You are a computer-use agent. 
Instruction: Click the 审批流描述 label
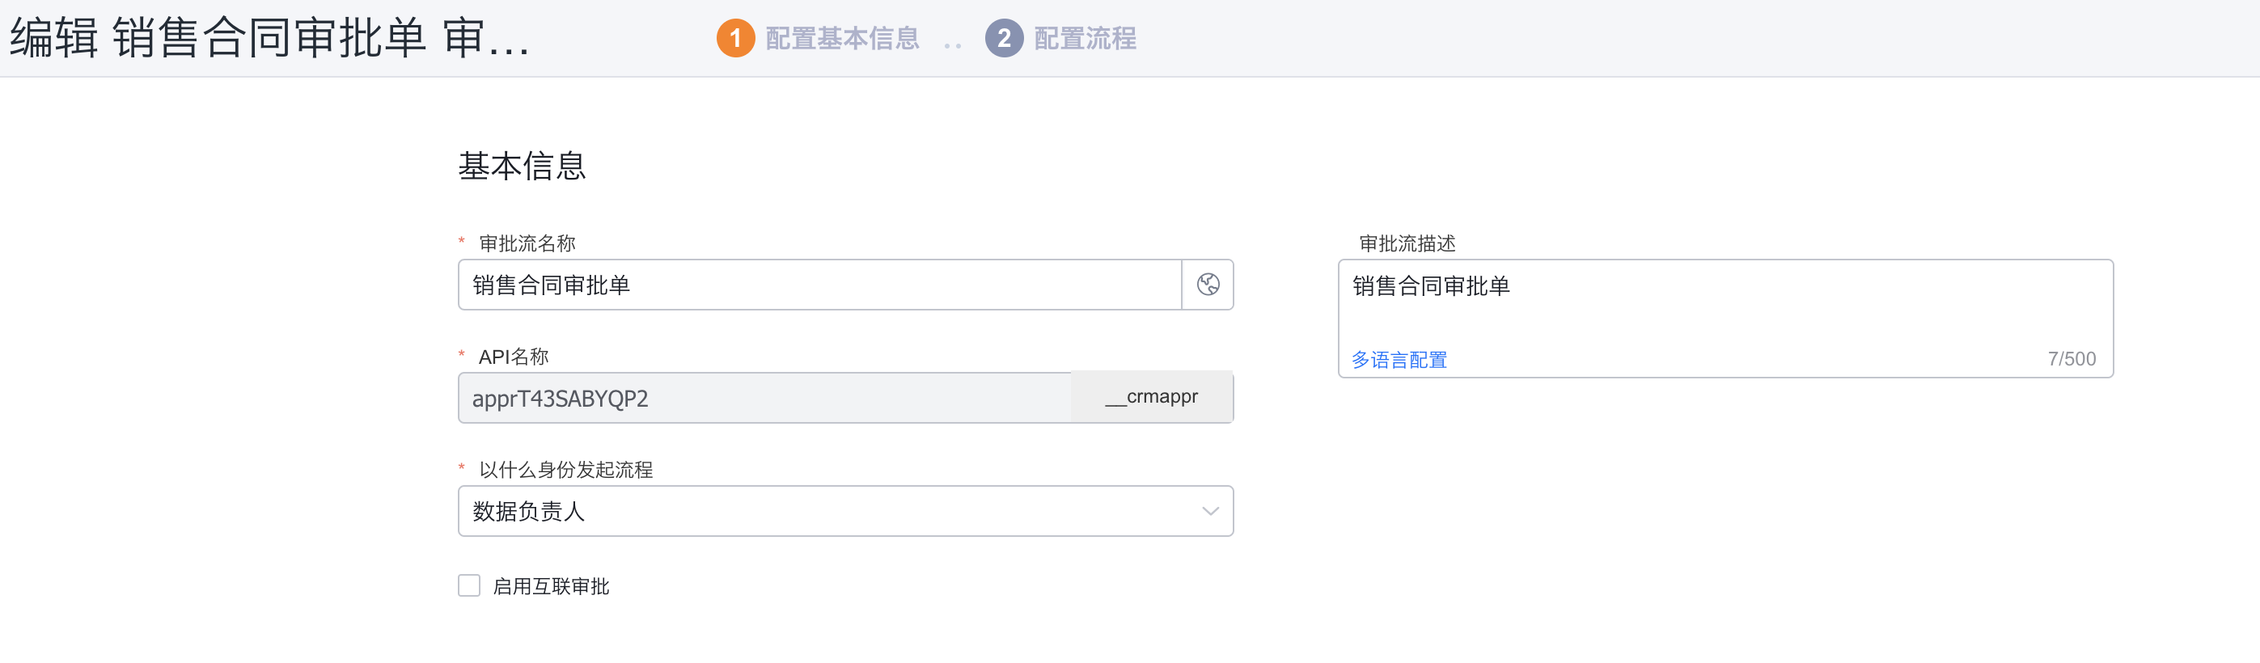(1407, 243)
